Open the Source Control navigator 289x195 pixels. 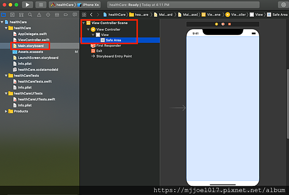coord(12,15)
